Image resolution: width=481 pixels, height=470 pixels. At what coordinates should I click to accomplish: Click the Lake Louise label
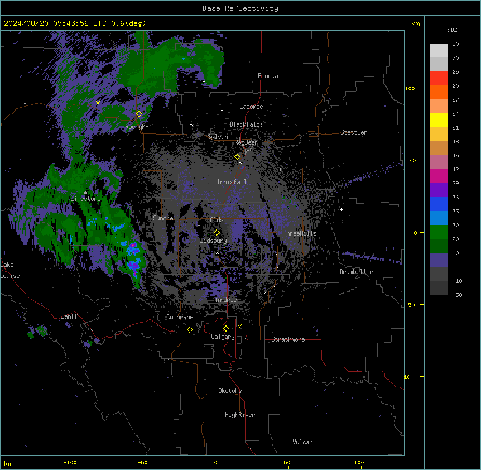10,270
